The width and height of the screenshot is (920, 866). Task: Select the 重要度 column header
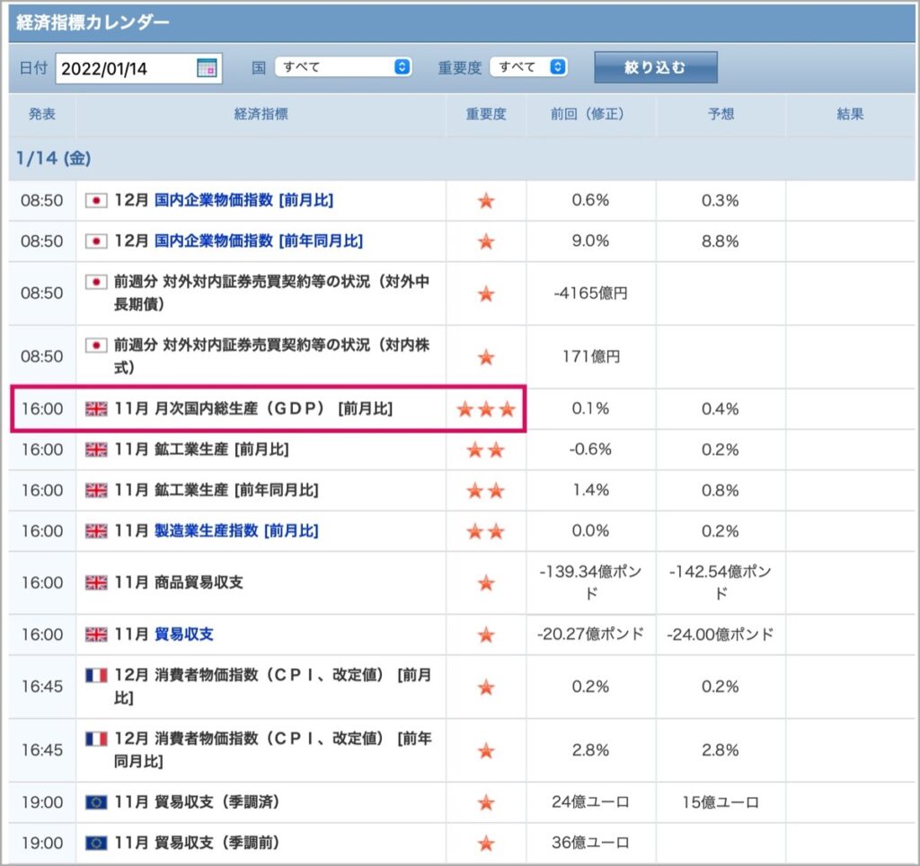pyautogui.click(x=486, y=114)
